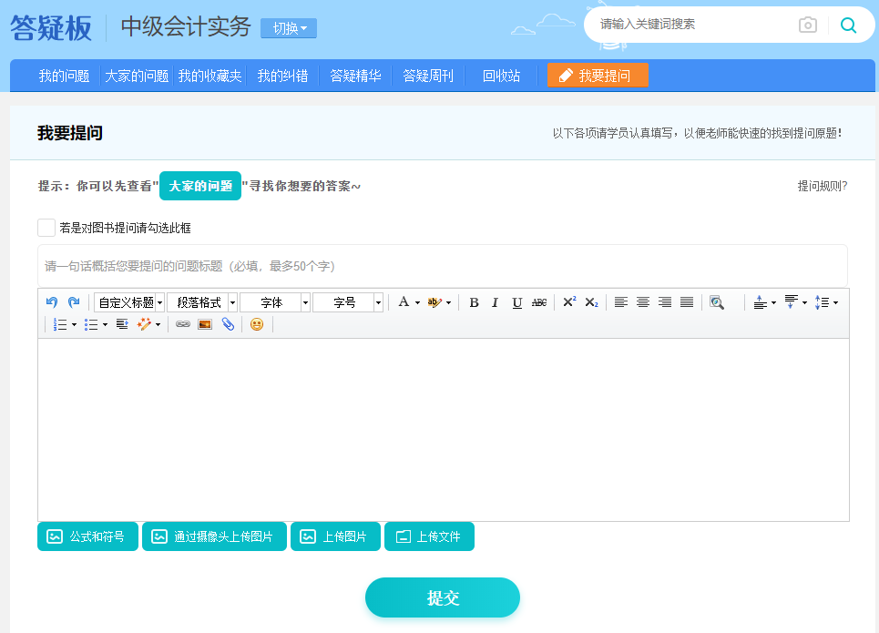This screenshot has height=633, width=879.
Task: Toggle underline formatting
Action: click(x=516, y=301)
